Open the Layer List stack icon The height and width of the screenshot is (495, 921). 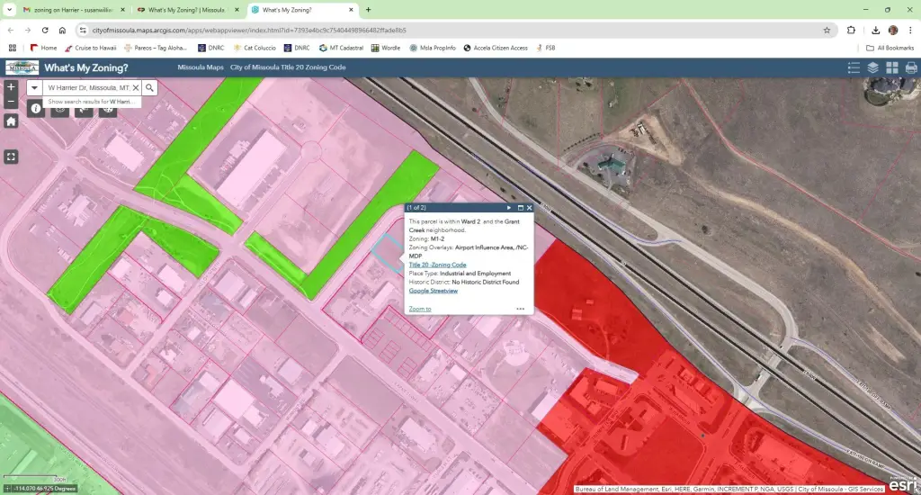(873, 67)
